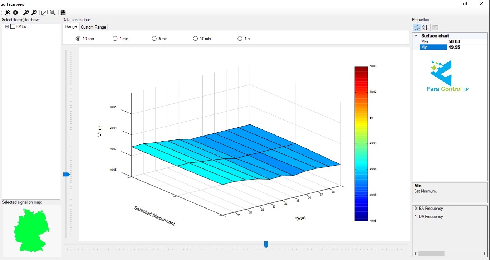
Task: Check the PMUs checkbox
Action: [13, 26]
